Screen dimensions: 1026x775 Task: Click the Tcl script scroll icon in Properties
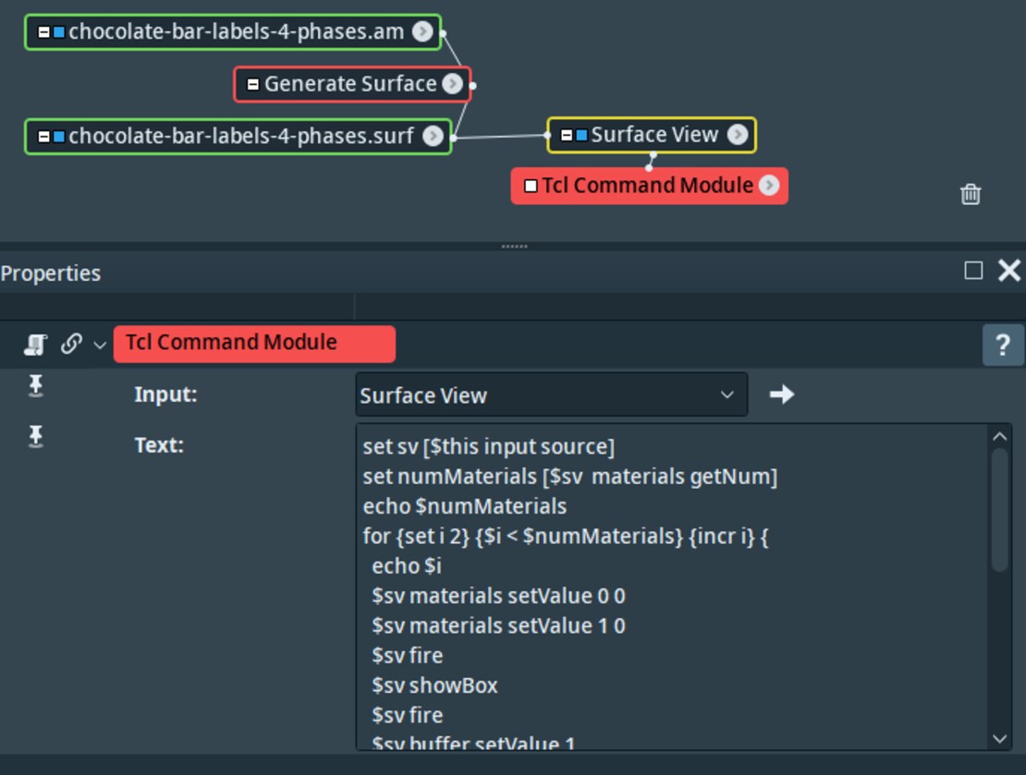(x=37, y=344)
